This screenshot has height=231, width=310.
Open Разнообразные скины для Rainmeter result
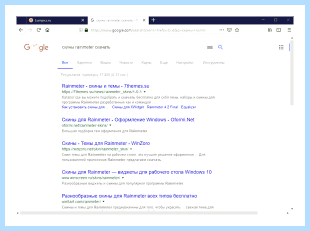[129, 196]
